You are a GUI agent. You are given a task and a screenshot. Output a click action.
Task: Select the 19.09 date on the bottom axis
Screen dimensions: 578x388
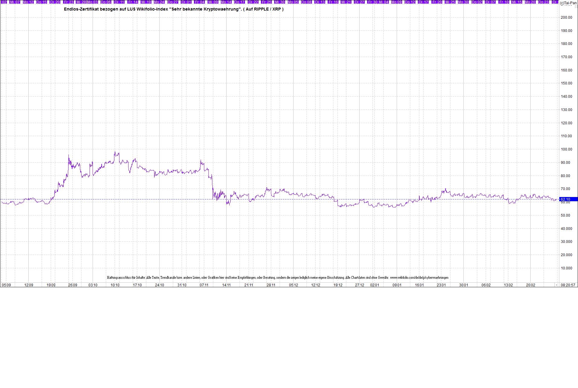coord(51,285)
